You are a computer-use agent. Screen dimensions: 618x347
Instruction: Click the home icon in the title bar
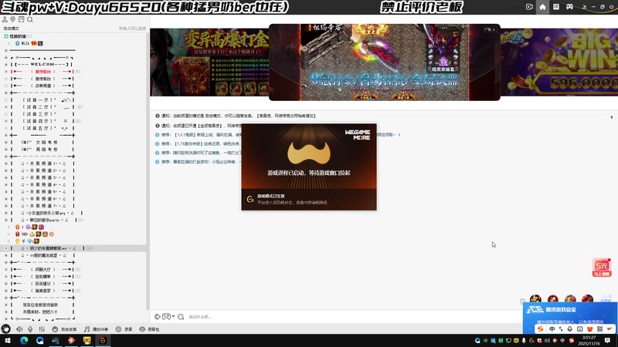(543, 7)
